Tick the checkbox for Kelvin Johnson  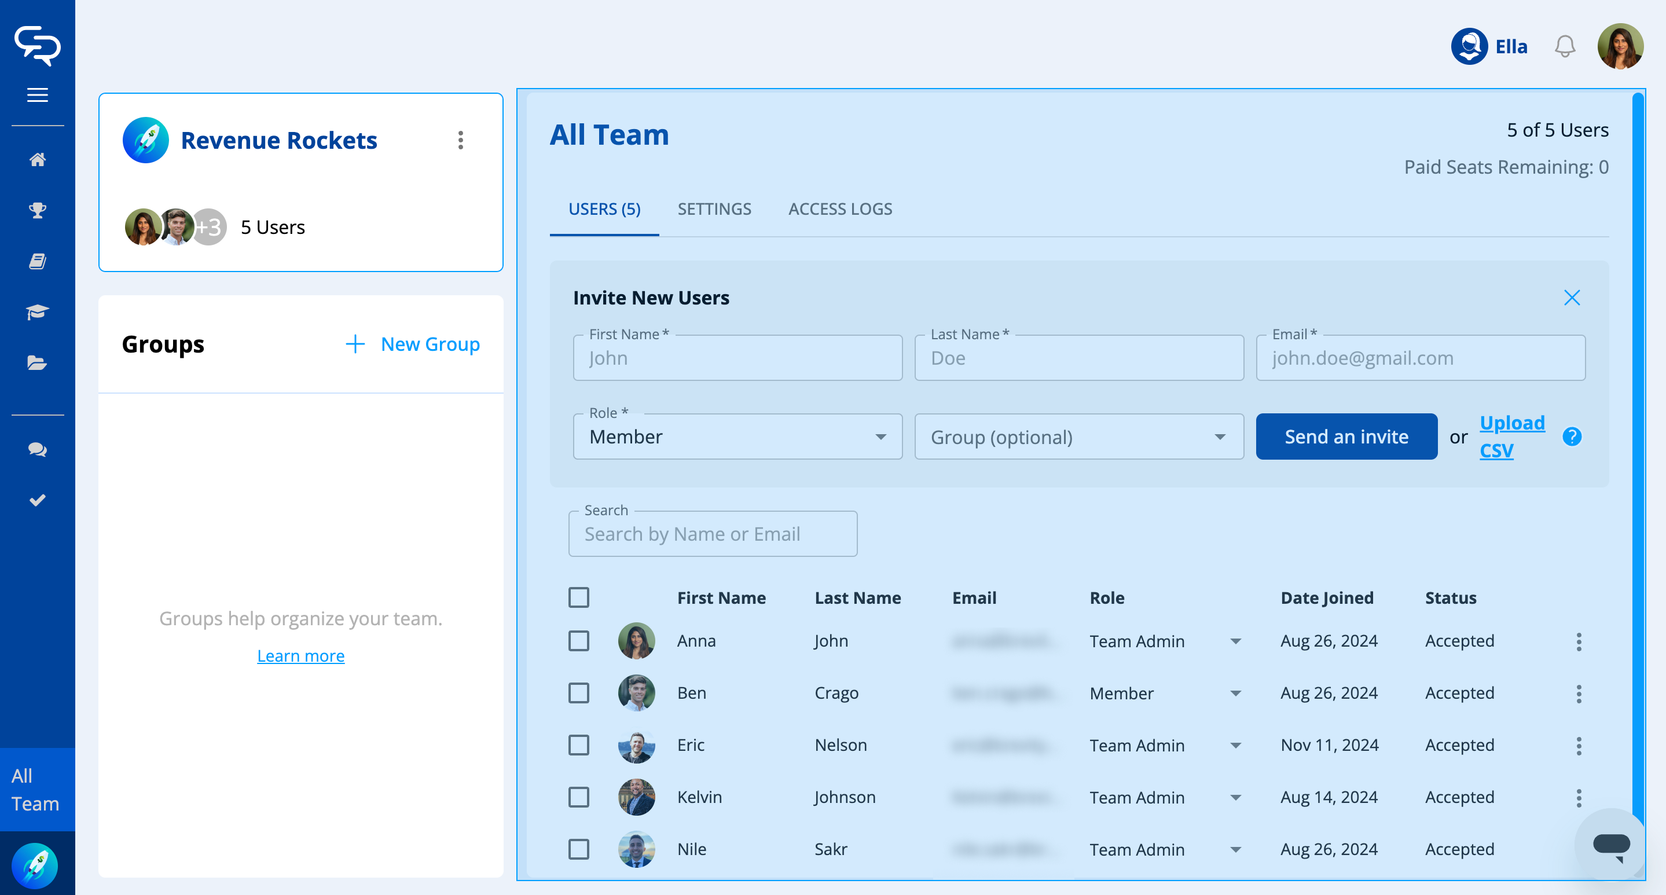(x=578, y=797)
